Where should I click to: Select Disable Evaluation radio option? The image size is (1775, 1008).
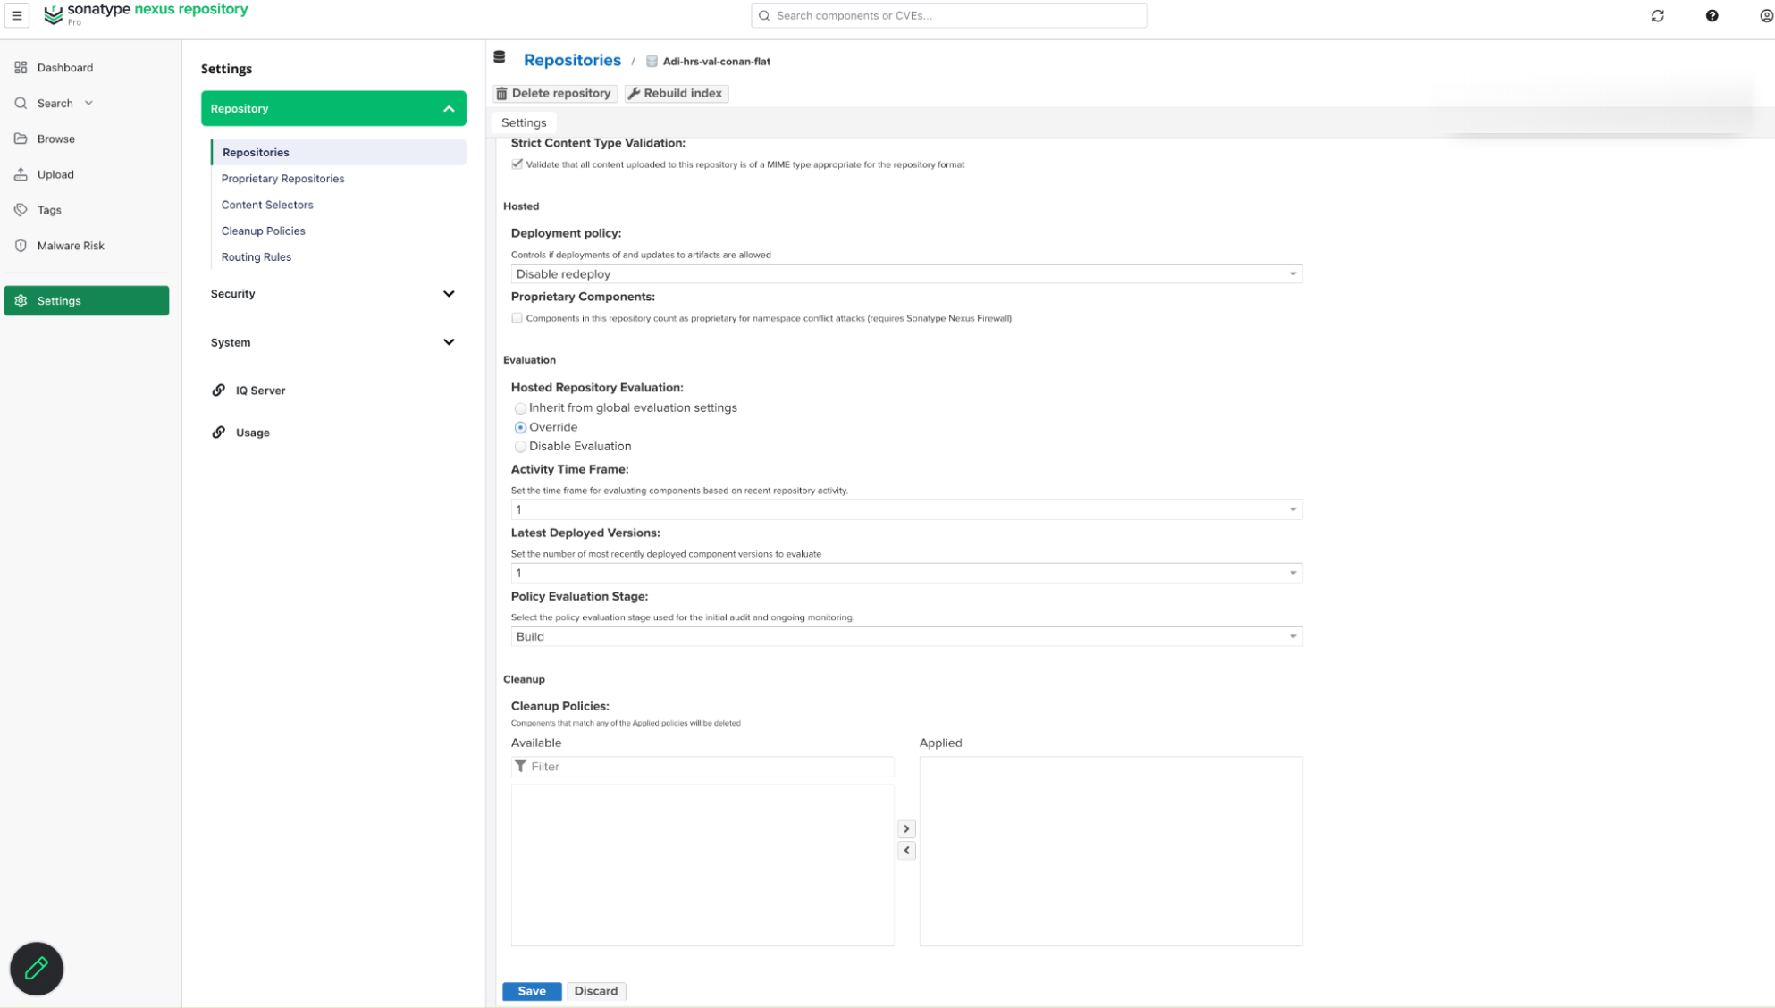(520, 447)
